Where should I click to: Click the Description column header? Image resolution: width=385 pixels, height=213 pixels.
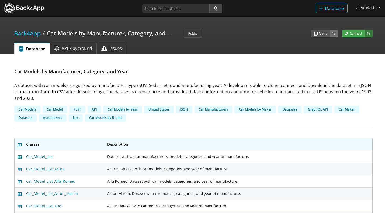(x=118, y=144)
